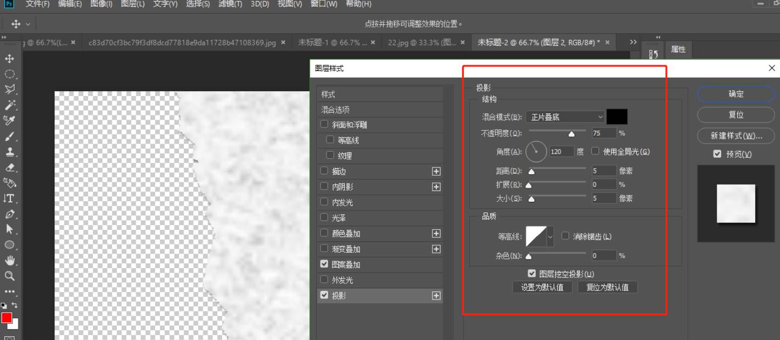
Task: Click 复位为默认值 button
Action: (x=608, y=288)
